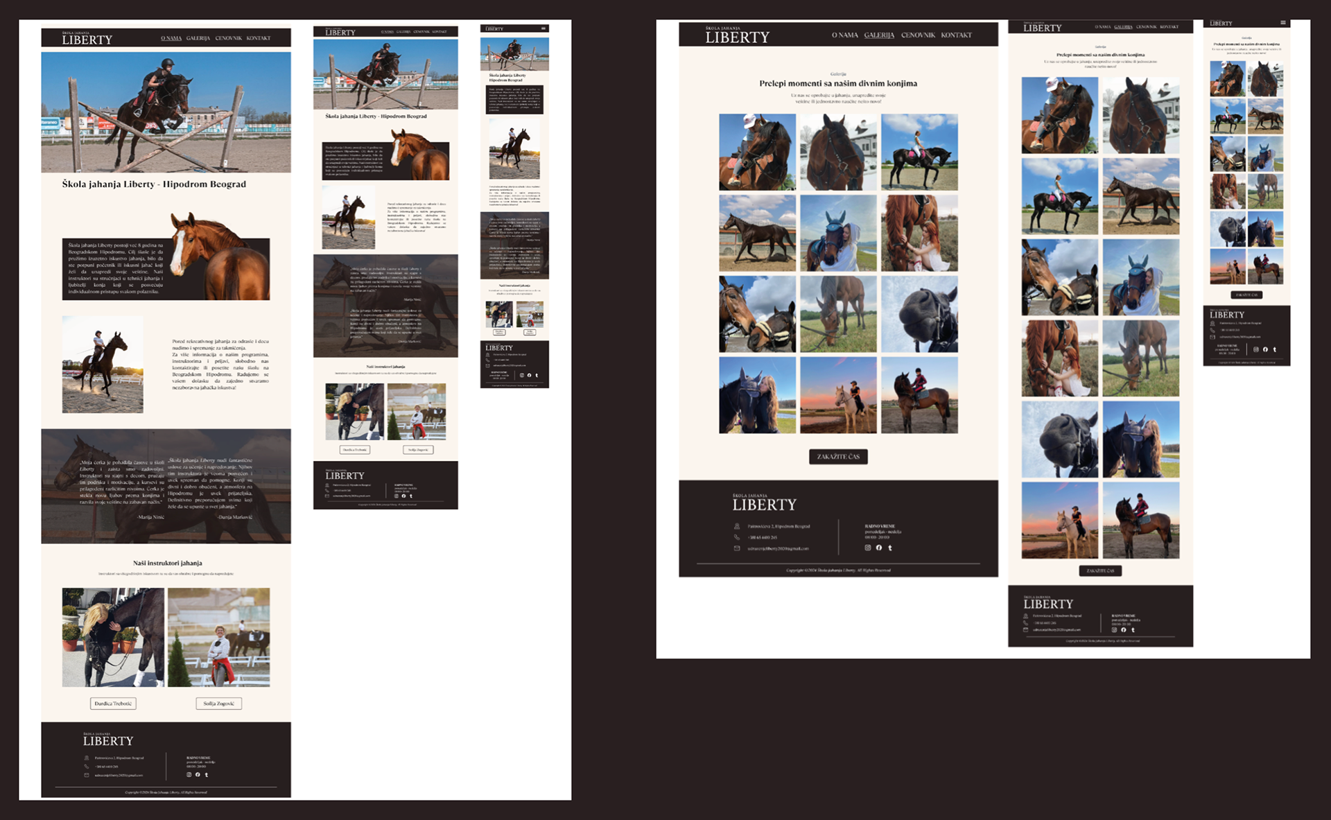Open sunset horse rider photo in desktop gallery
The height and width of the screenshot is (820, 1331).
point(838,395)
